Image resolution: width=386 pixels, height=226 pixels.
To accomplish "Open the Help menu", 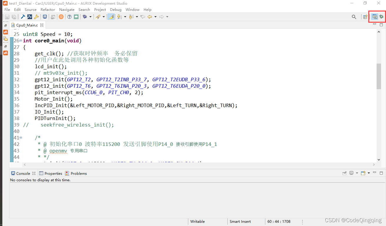I will click(147, 10).
